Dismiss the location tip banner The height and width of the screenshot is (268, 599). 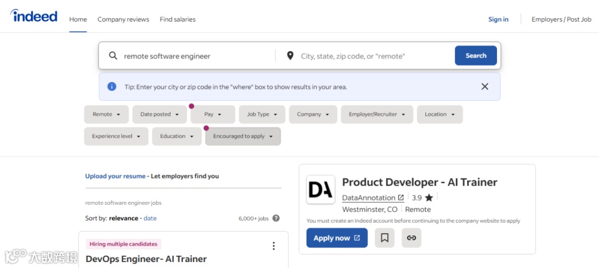click(x=485, y=87)
